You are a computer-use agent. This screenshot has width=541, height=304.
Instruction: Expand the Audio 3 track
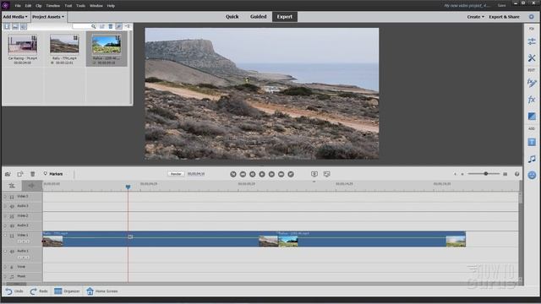coord(5,206)
